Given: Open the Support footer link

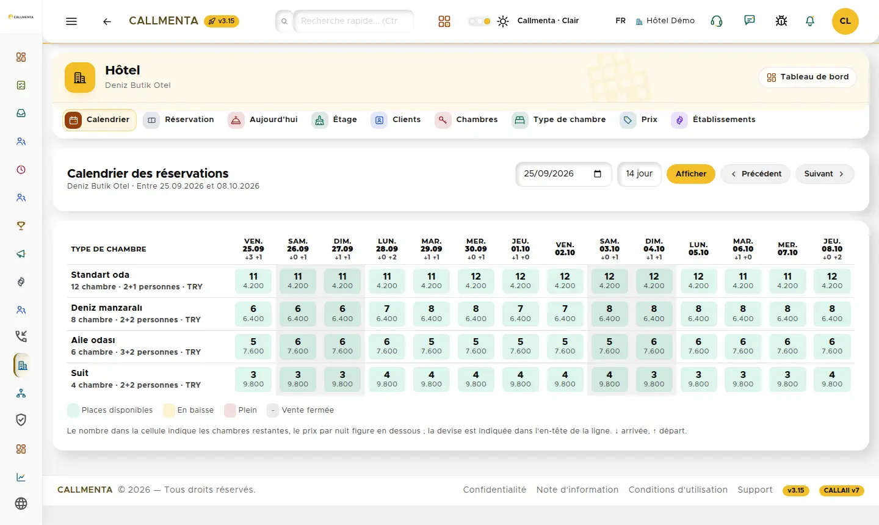Looking at the screenshot, I should 755,490.
